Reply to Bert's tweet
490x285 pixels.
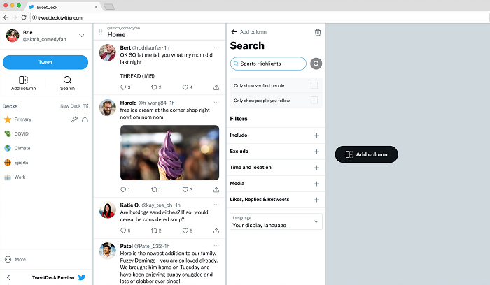[123, 87]
